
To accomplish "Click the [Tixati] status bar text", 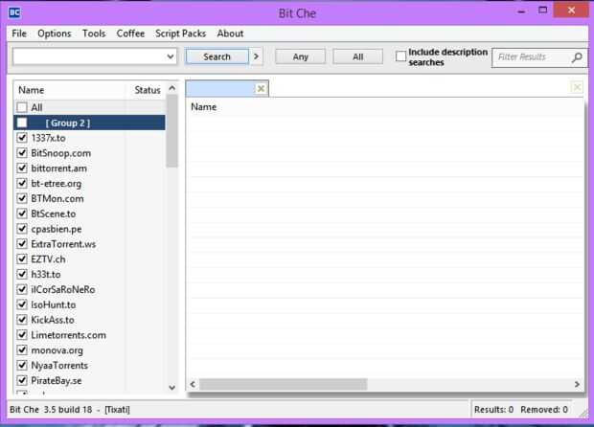I will coord(117,410).
